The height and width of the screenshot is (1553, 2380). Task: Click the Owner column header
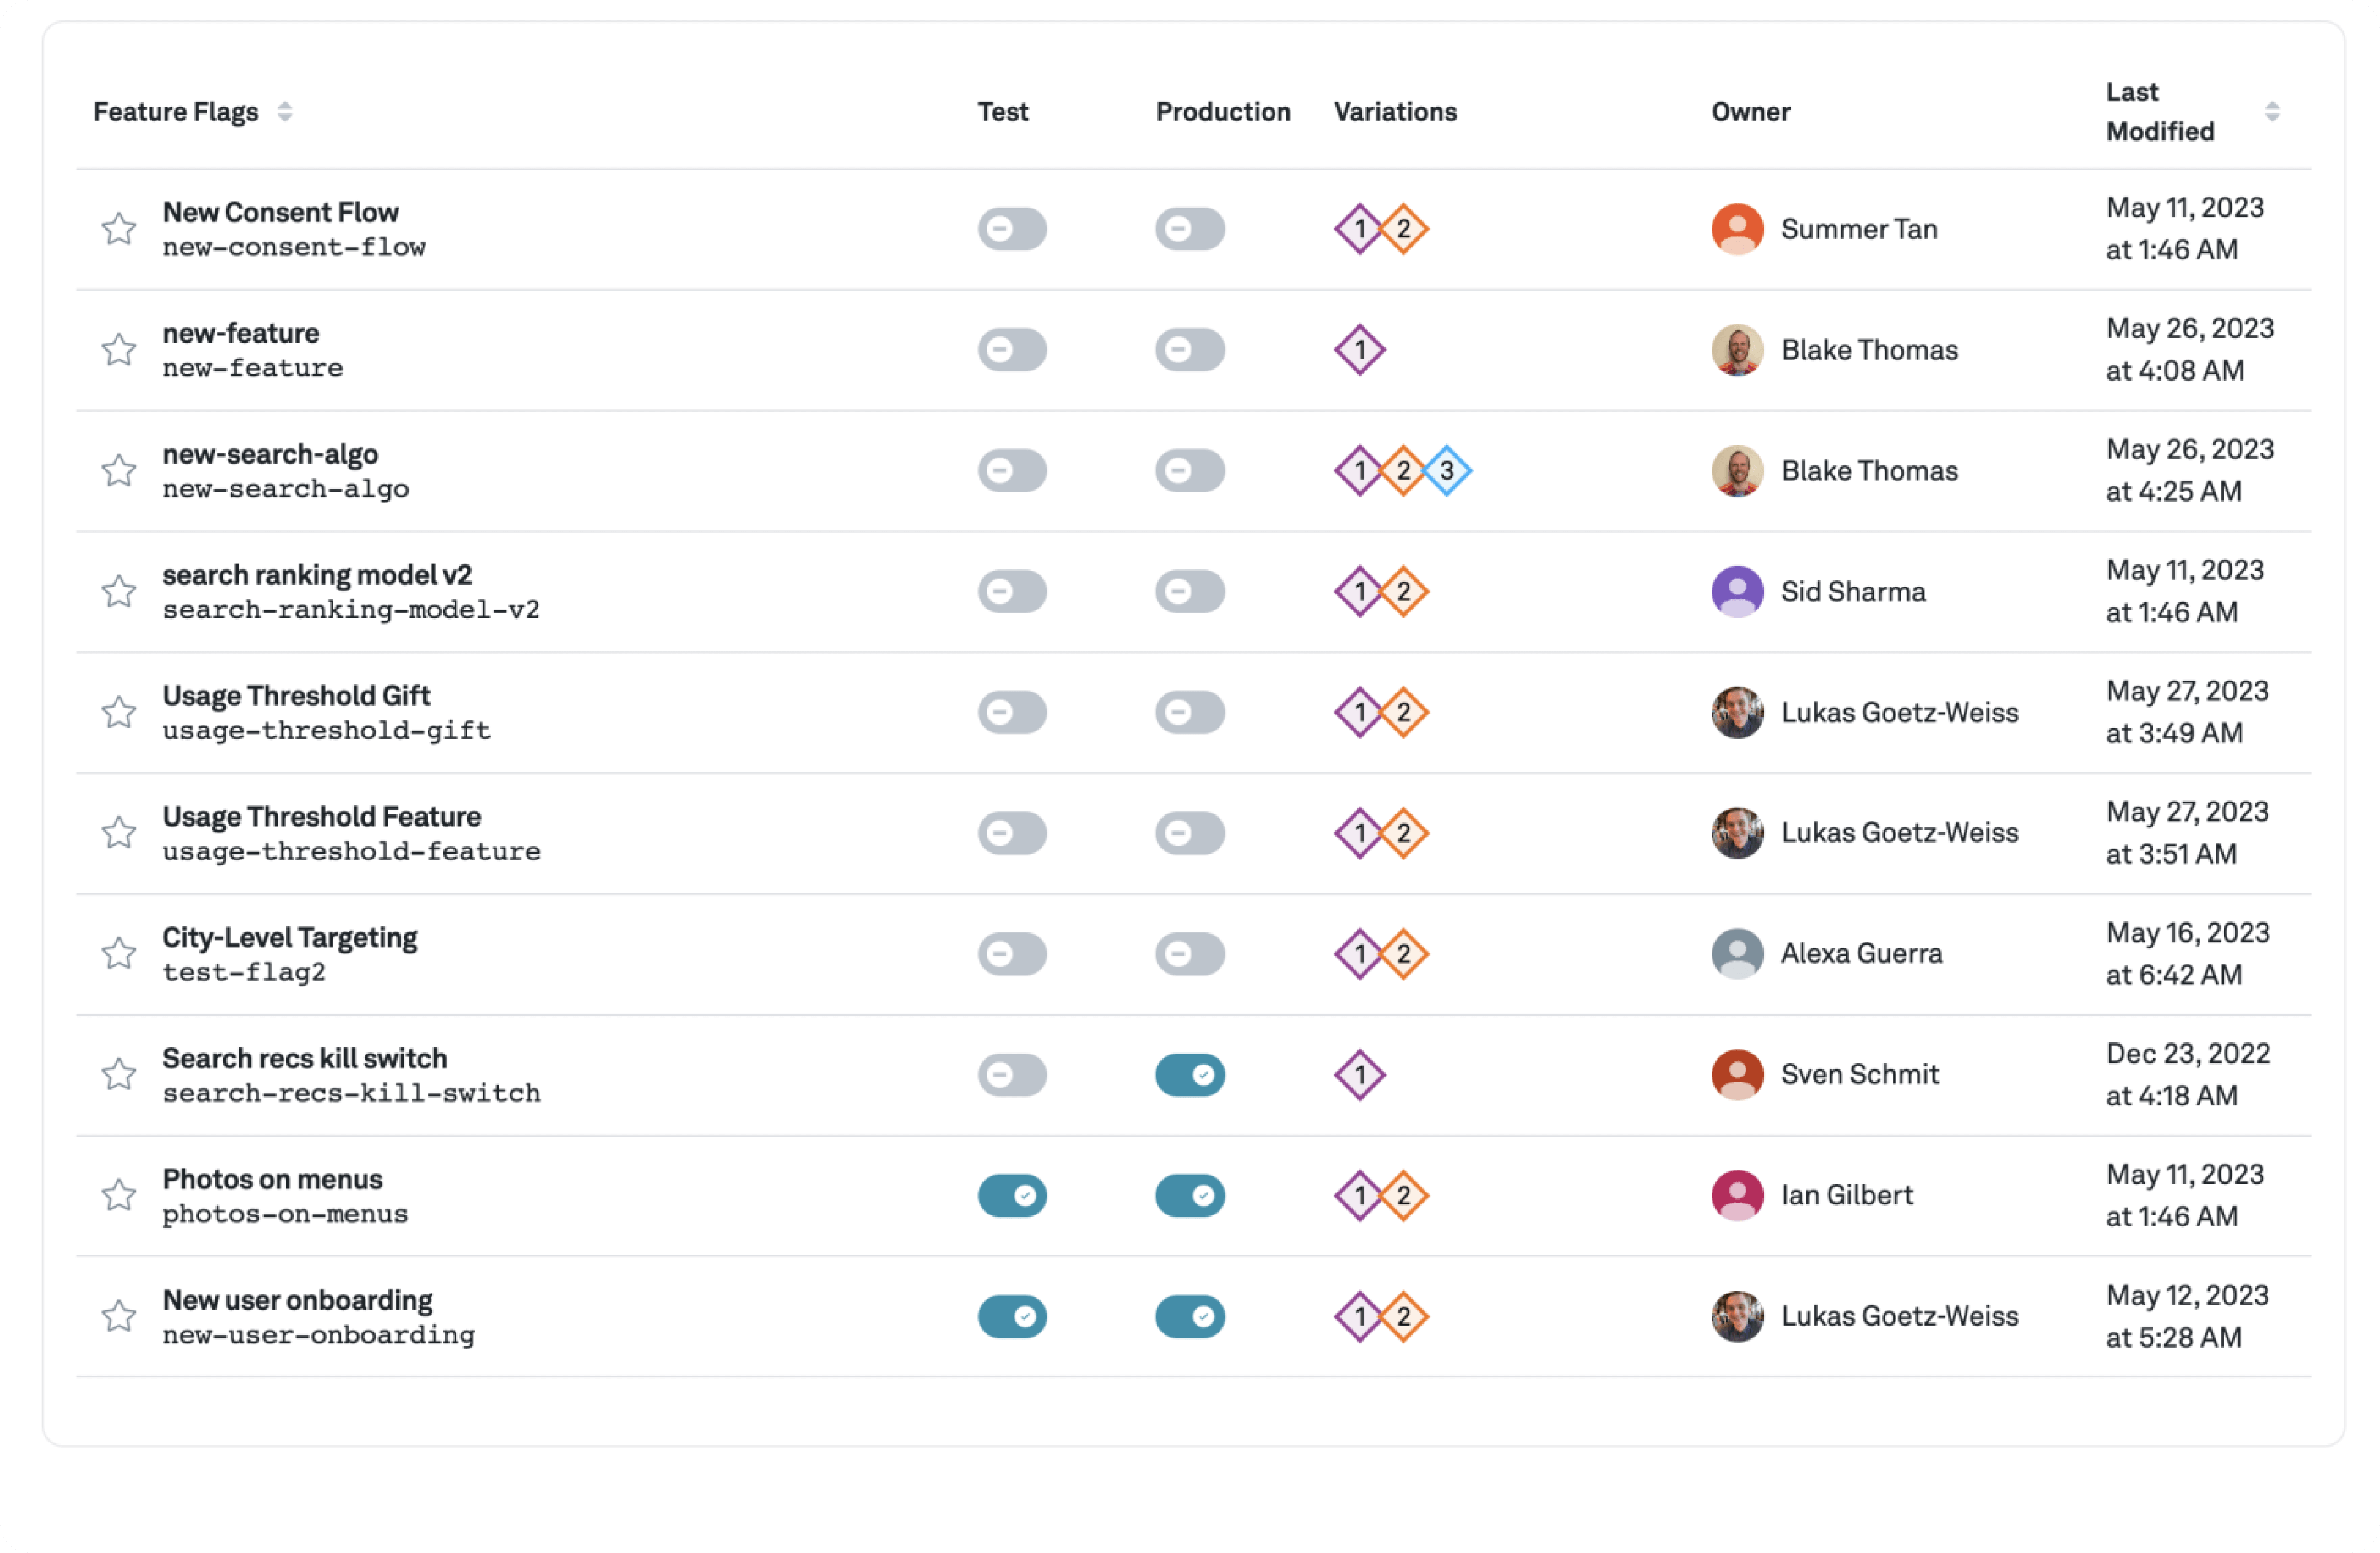coord(1750,112)
